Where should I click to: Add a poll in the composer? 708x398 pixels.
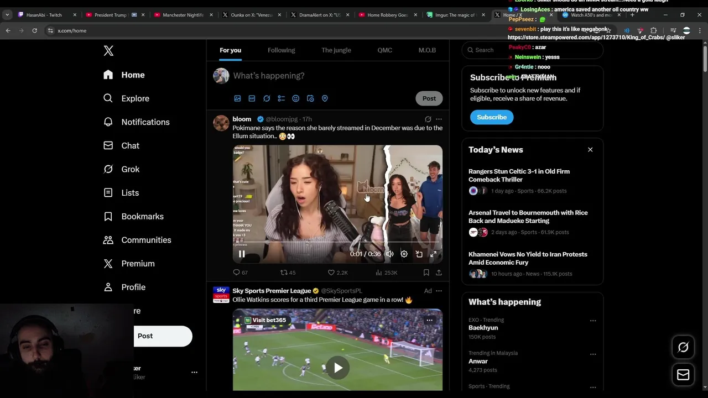click(281, 98)
